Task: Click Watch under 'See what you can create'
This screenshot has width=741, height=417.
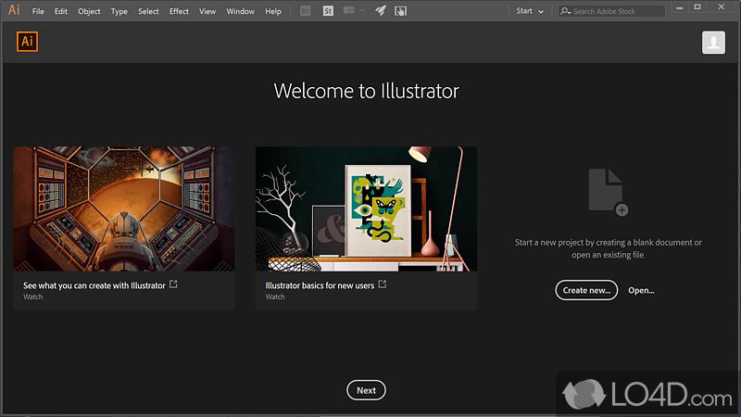Action: click(x=33, y=297)
